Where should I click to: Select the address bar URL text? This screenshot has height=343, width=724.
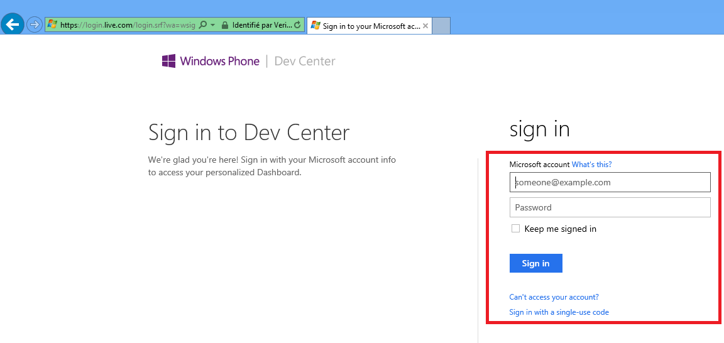tap(128, 25)
